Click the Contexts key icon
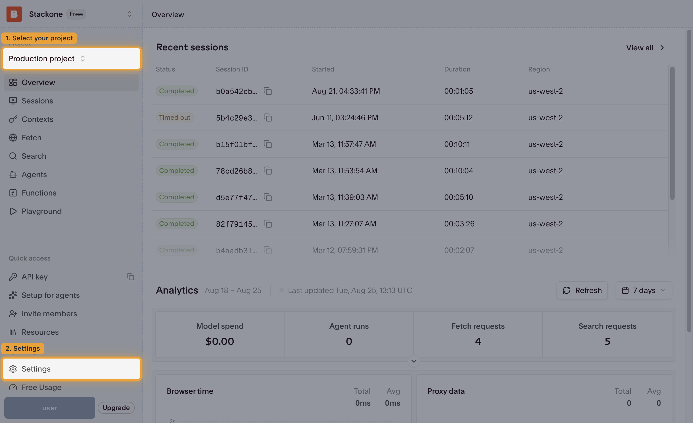Image resolution: width=693 pixels, height=423 pixels. 13,119
